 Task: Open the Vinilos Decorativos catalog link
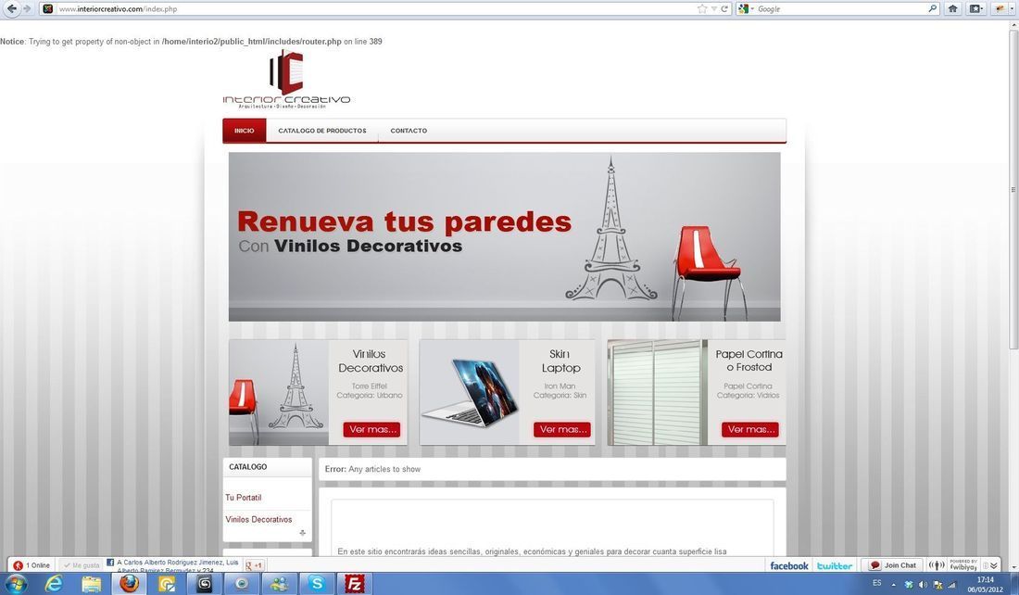258,520
